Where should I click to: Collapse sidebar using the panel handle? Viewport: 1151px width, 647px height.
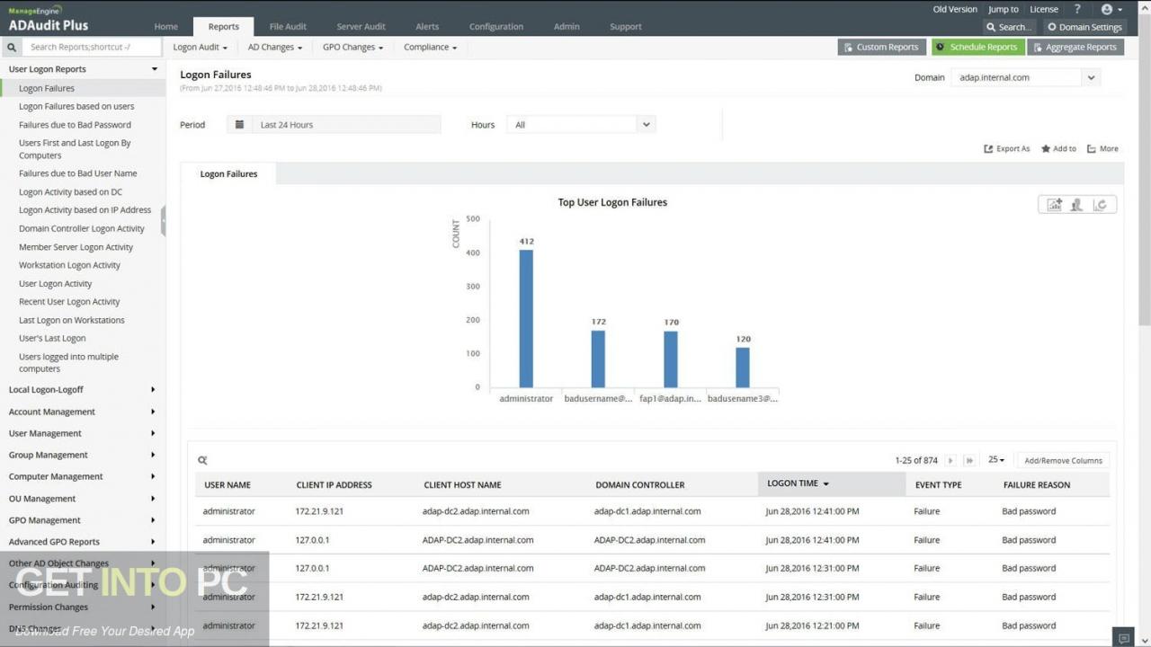[163, 220]
